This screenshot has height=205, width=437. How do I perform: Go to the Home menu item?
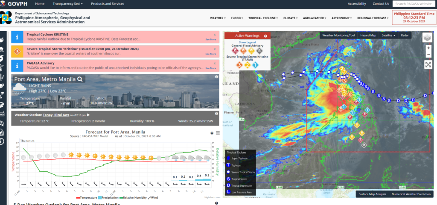[40, 3]
